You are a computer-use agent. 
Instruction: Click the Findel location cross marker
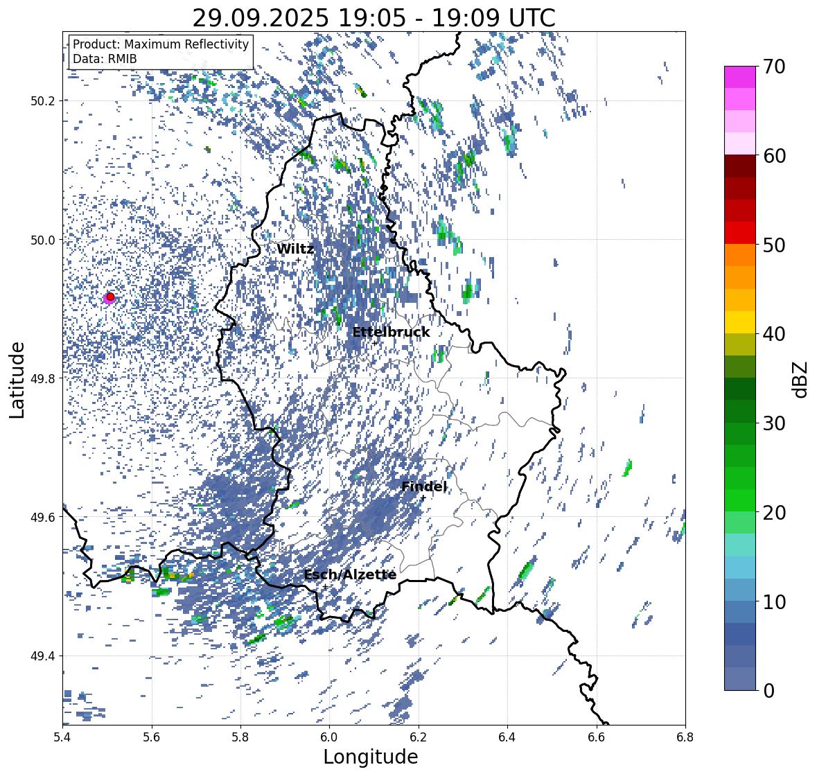point(423,498)
